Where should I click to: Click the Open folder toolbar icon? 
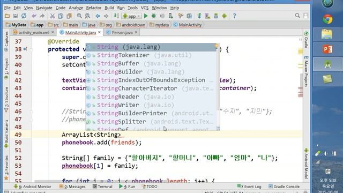click(x=7, y=16)
